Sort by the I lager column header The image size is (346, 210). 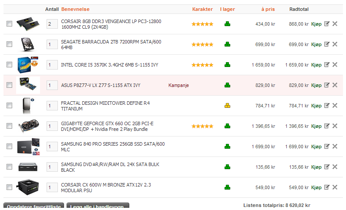pos(228,9)
